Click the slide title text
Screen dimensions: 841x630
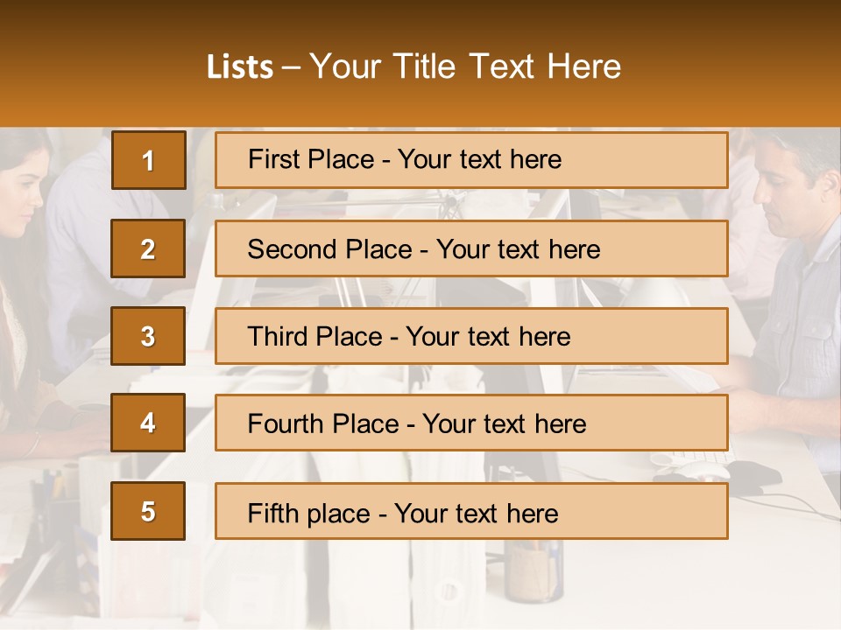[x=413, y=66]
